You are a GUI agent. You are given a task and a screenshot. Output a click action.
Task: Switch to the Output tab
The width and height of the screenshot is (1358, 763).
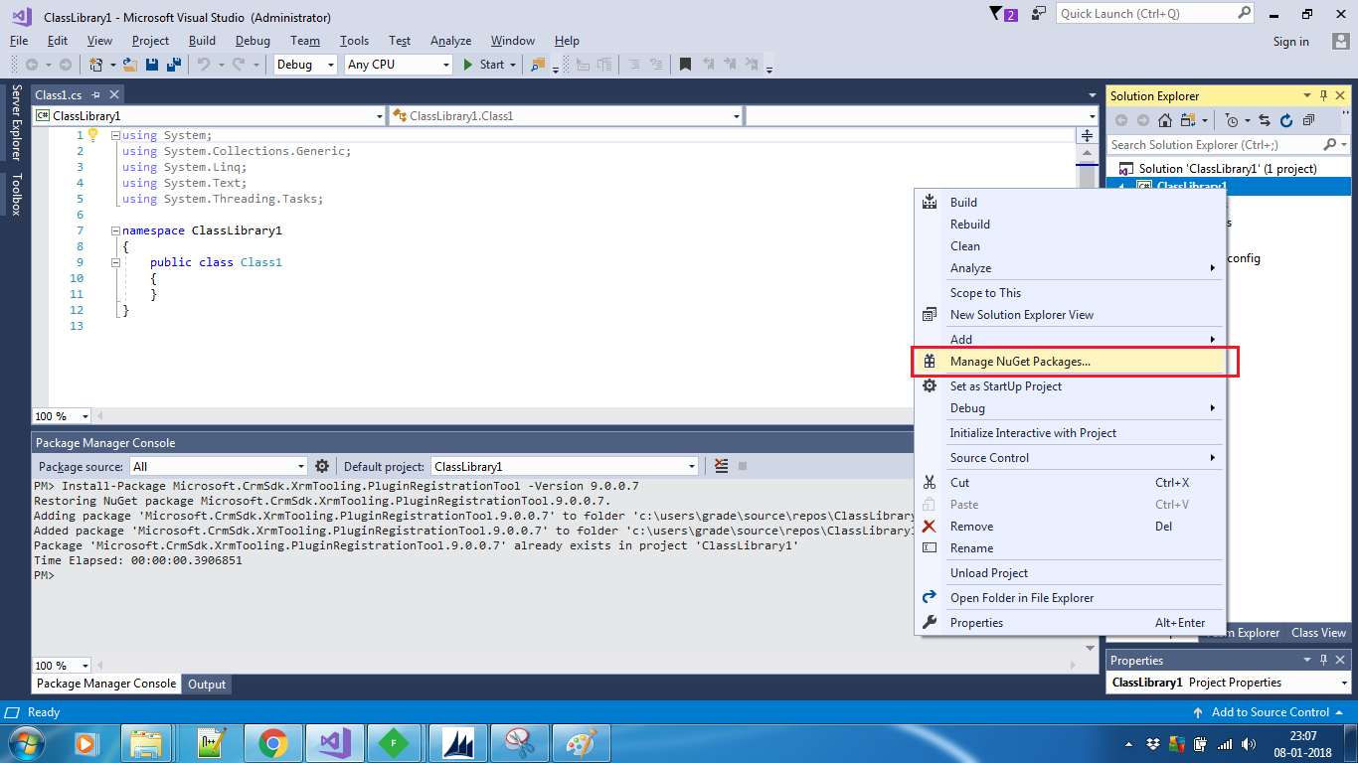[207, 684]
